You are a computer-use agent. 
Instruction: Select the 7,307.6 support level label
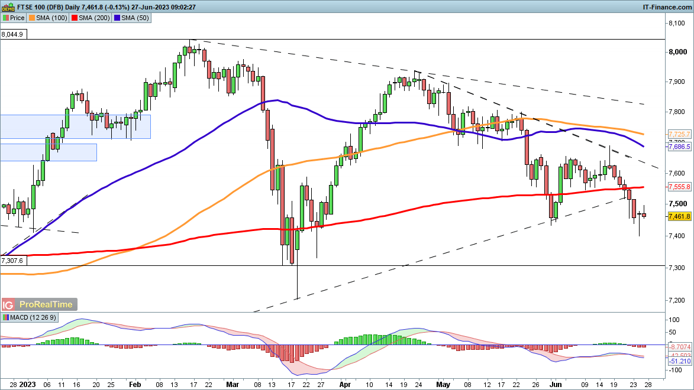(12, 261)
